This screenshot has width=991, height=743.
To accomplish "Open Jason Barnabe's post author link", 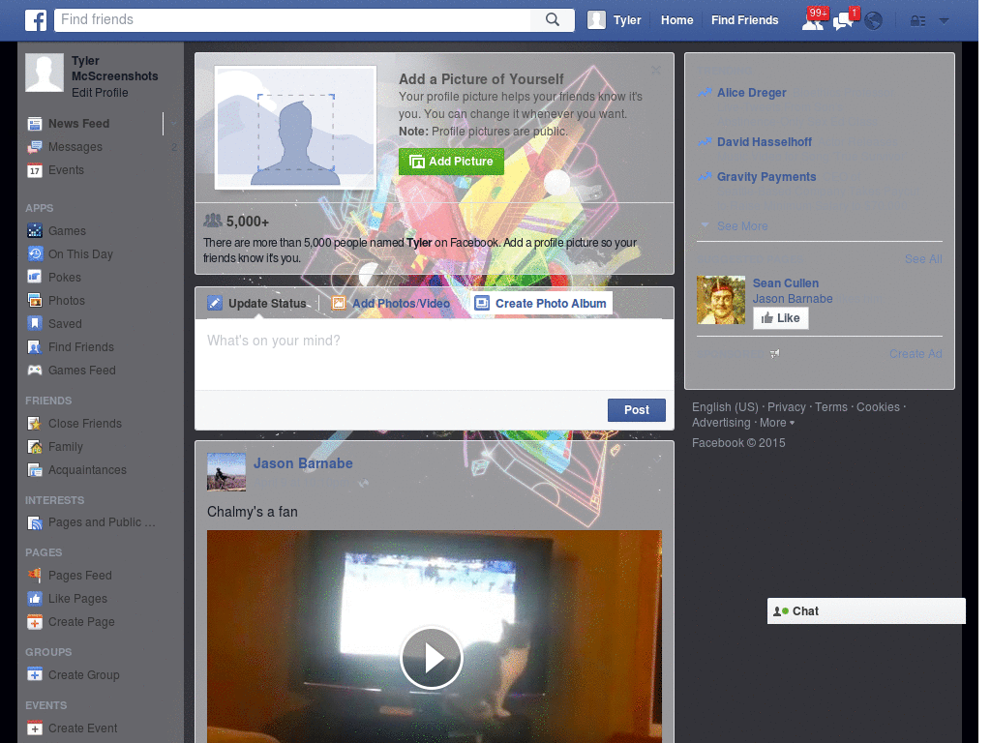I will click(x=303, y=463).
